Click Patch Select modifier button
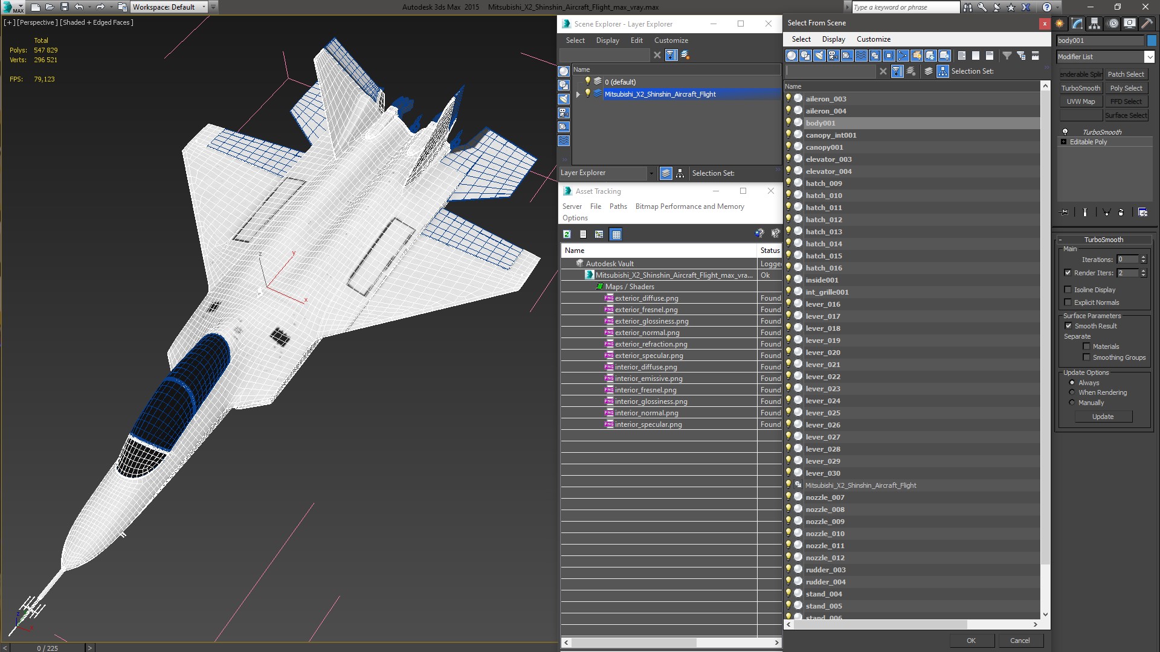The image size is (1160, 652). point(1126,74)
